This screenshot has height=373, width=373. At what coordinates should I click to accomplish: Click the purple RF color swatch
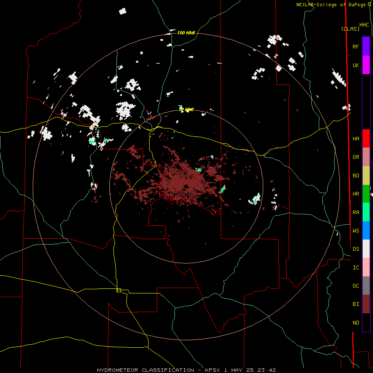(366, 46)
